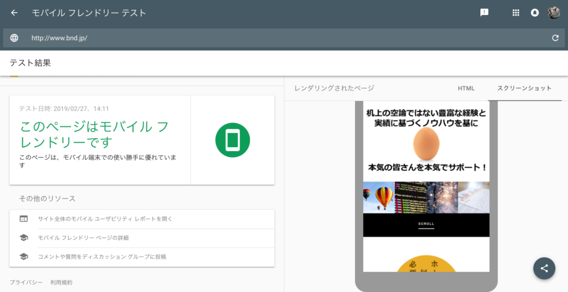Click the green mobile-friendly phone icon
The width and height of the screenshot is (568, 292).
coord(232,140)
